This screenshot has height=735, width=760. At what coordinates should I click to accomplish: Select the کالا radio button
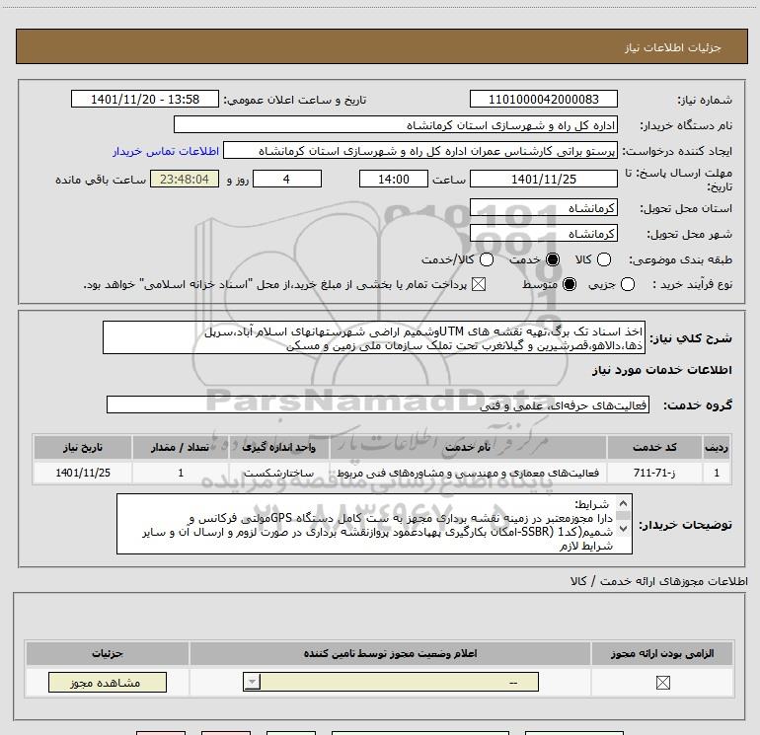[603, 259]
